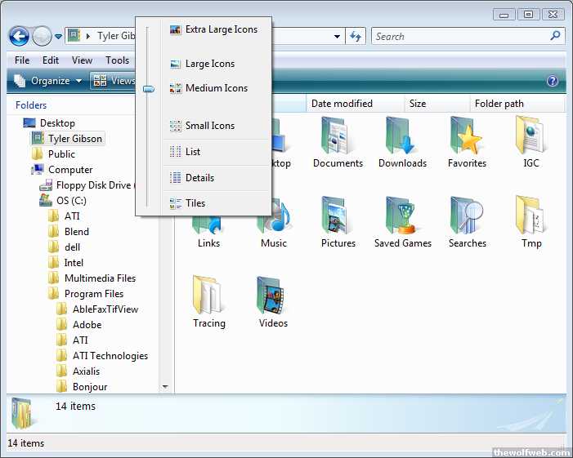Sort by the Date modified column header
Screen dimensions: 573x458
click(x=342, y=104)
